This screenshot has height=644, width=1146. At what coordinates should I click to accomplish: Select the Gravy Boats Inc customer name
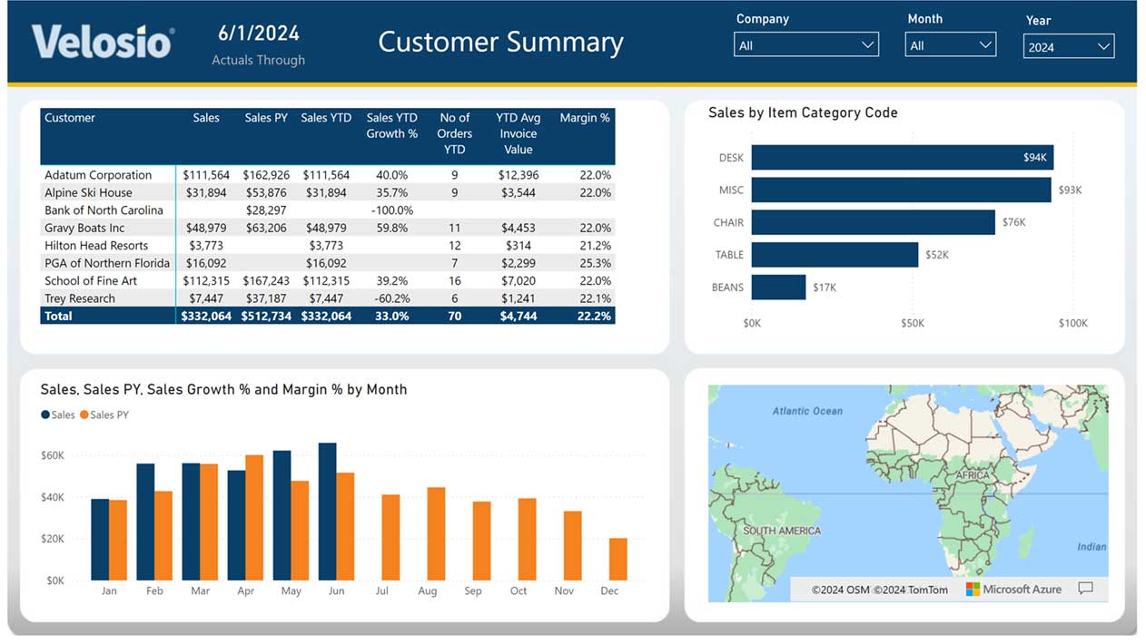pos(84,228)
